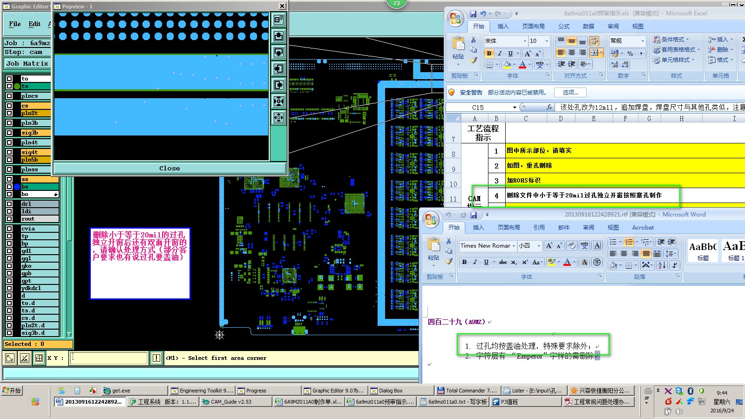Click Windows 开始 Start button
Image resolution: width=745 pixels, height=419 pixels.
[x=12, y=391]
